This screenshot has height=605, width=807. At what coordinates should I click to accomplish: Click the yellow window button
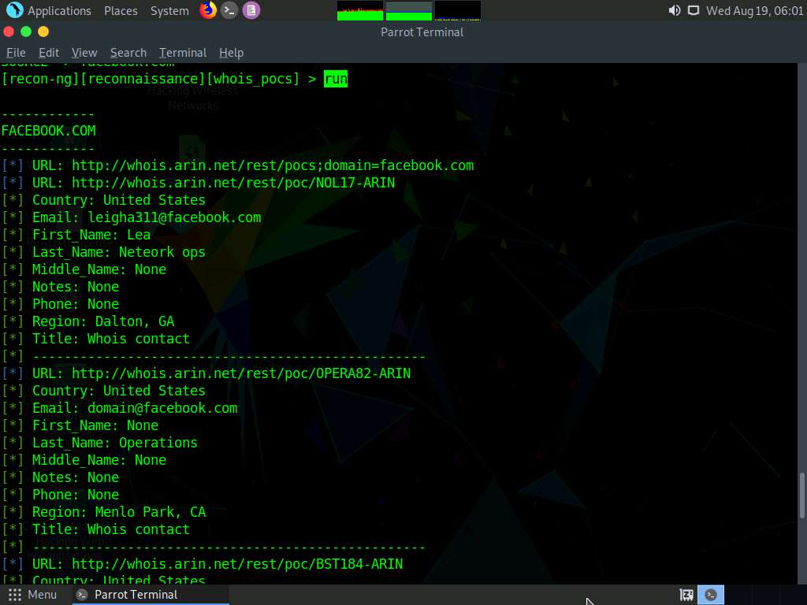[x=43, y=32]
